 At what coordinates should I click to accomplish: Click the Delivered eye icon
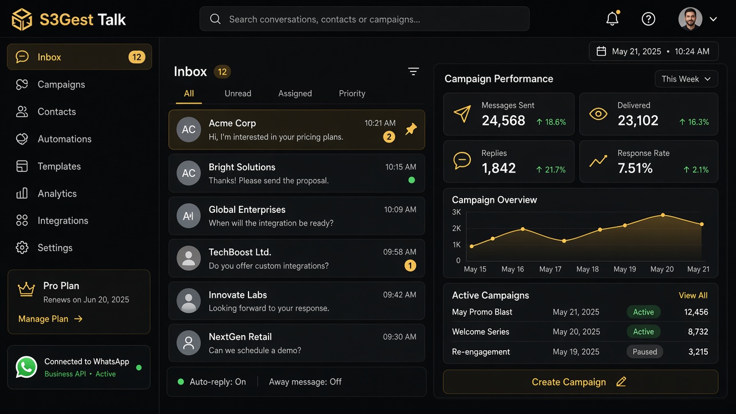tap(599, 113)
